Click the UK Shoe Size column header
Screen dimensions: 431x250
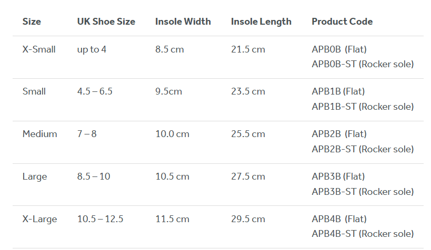(x=106, y=22)
